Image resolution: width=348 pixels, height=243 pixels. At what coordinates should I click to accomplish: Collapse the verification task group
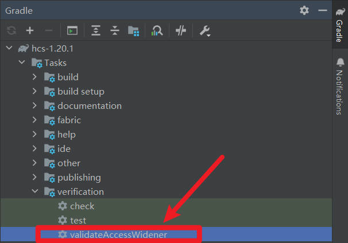35,191
